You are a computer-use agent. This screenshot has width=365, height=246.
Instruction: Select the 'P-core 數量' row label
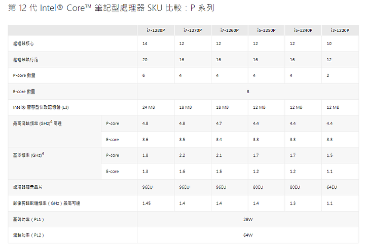[24, 75]
